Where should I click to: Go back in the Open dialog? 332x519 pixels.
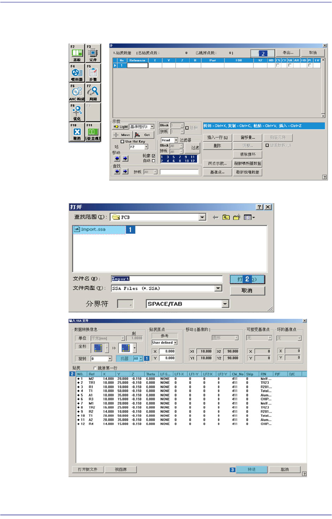point(215,217)
